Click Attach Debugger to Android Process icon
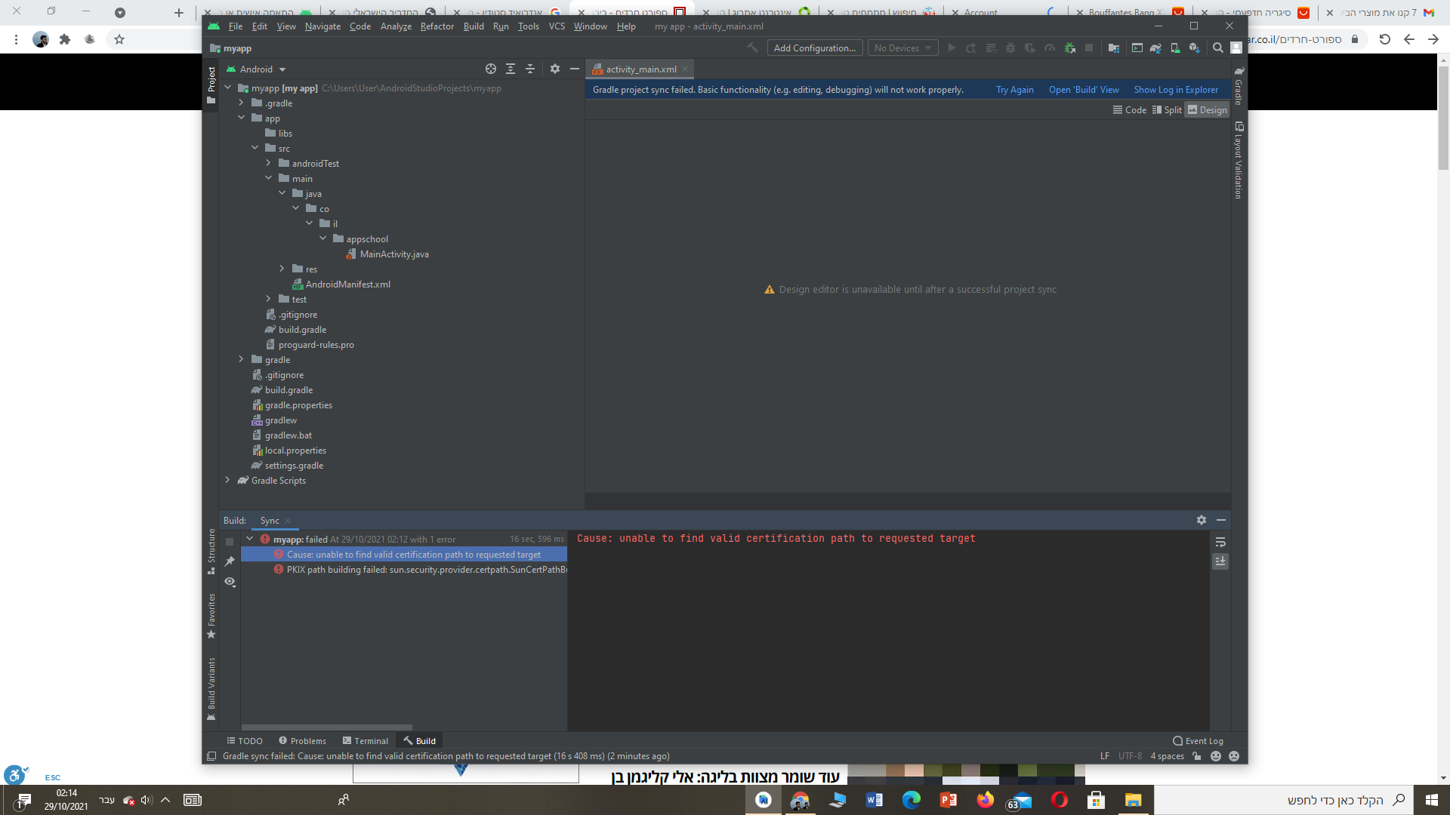Screen dimensions: 1450x815 tap(1069, 48)
